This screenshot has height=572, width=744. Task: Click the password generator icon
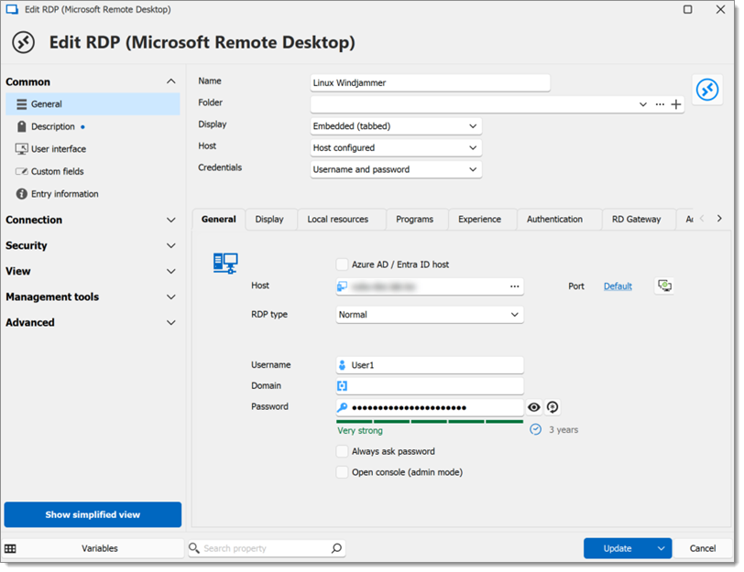tap(553, 407)
